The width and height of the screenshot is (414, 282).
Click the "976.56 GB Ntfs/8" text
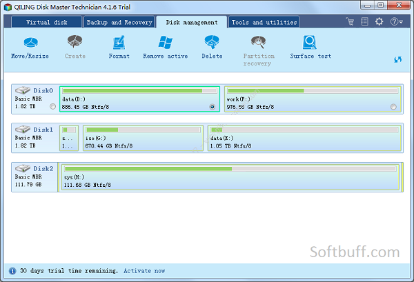[x=250, y=107]
